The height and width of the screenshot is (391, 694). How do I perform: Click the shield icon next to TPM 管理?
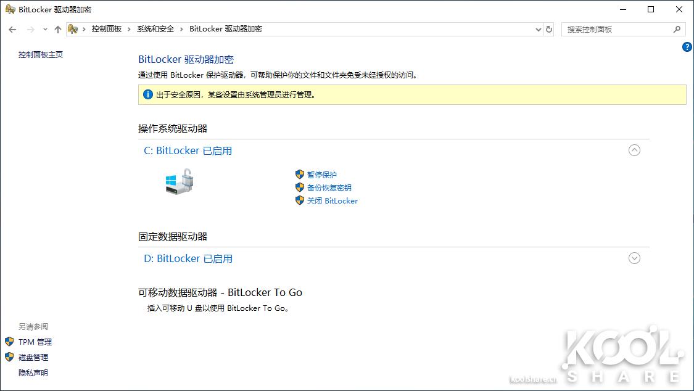tap(9, 342)
